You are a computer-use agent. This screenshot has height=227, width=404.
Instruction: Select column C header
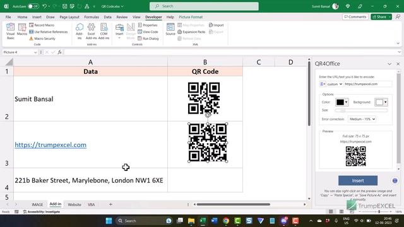pyautogui.click(x=259, y=62)
